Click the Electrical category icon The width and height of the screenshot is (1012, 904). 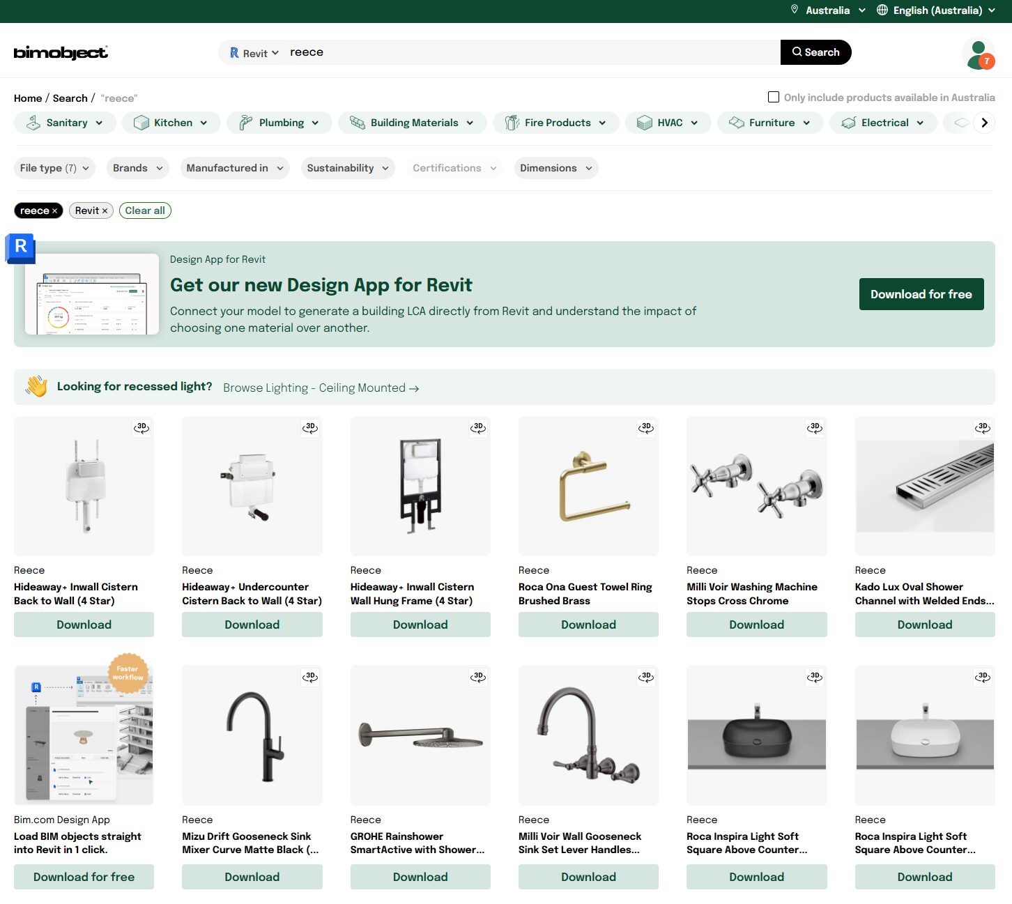click(x=849, y=123)
